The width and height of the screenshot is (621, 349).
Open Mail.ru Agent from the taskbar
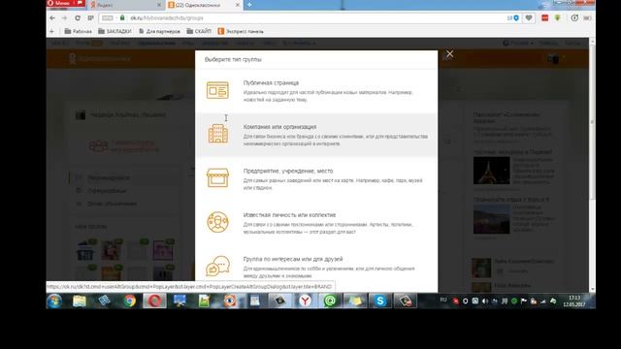point(330,301)
